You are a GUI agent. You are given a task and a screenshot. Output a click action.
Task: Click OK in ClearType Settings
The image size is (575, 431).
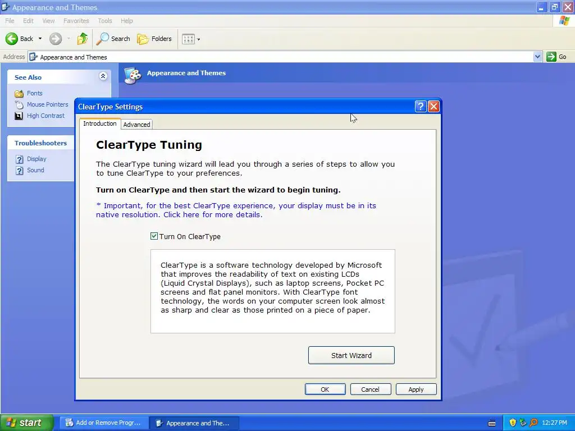pyautogui.click(x=325, y=389)
